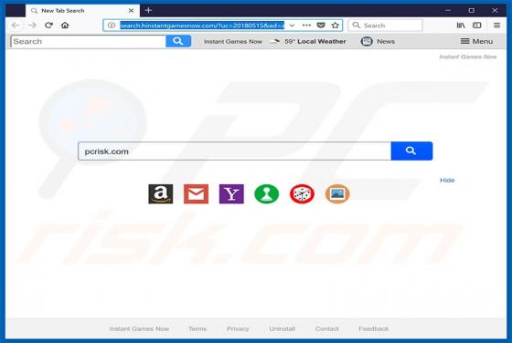Open the red dice games icon
The height and width of the screenshot is (343, 512).
click(x=302, y=193)
